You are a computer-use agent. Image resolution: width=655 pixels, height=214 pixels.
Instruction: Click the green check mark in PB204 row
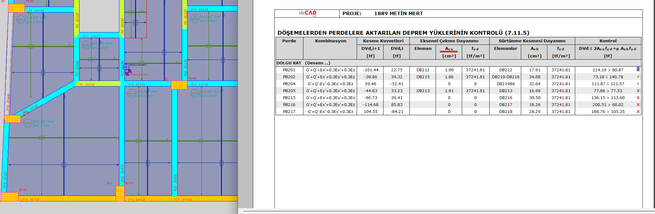point(638,84)
